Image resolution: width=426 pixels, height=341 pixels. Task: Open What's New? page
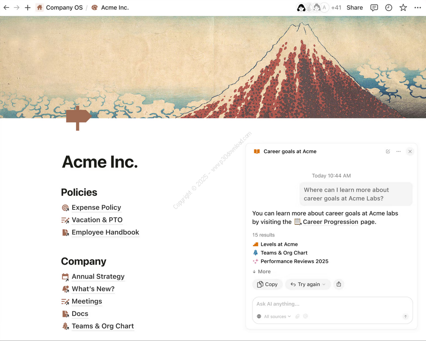[93, 289]
